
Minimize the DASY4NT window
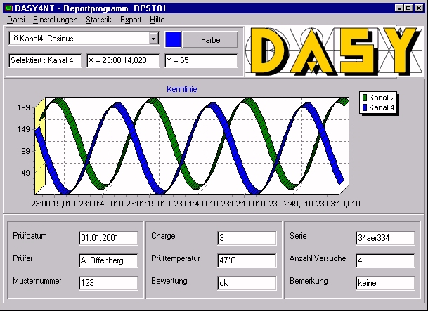pos(399,8)
